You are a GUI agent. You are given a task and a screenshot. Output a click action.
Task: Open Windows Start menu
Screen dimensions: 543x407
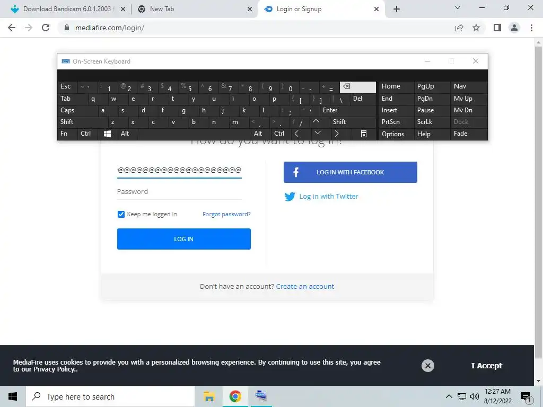(x=13, y=396)
